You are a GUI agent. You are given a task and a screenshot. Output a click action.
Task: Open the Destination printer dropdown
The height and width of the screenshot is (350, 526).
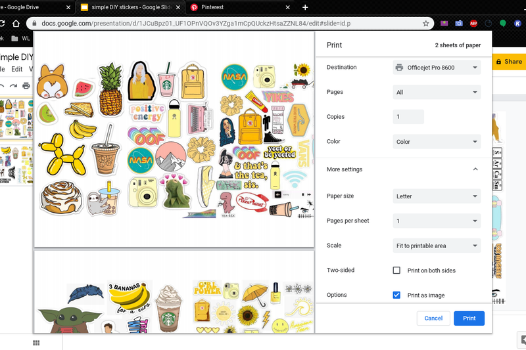point(437,68)
